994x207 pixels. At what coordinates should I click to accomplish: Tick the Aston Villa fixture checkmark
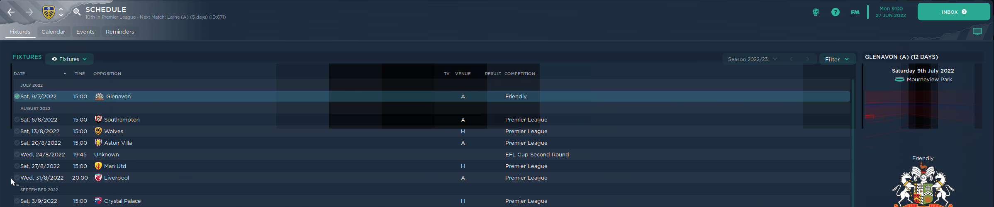point(17,143)
